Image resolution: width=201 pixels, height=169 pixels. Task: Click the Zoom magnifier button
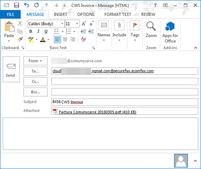pos(151,30)
